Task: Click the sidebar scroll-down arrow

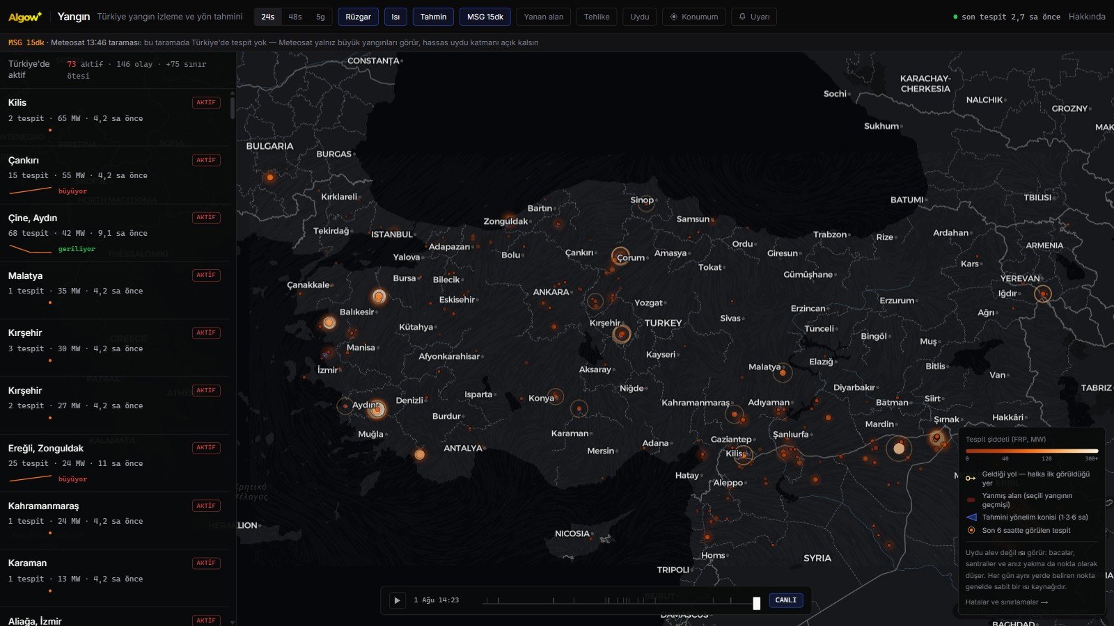Action: coord(232,622)
